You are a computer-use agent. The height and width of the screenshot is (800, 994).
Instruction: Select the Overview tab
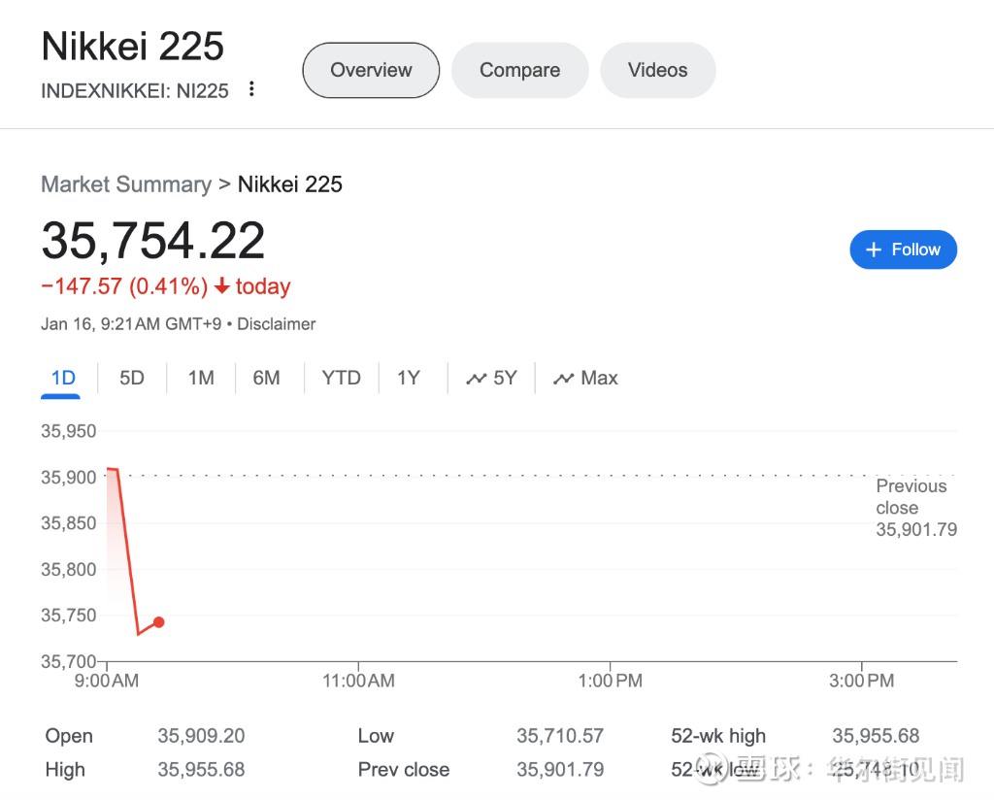pos(371,70)
